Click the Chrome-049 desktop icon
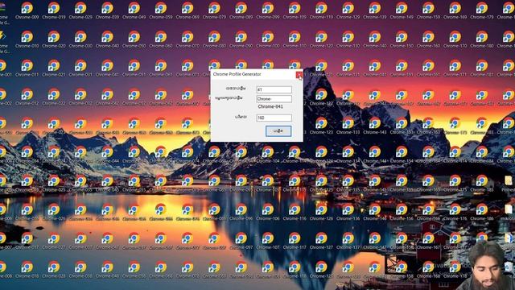The width and height of the screenshot is (515, 290). [134, 10]
